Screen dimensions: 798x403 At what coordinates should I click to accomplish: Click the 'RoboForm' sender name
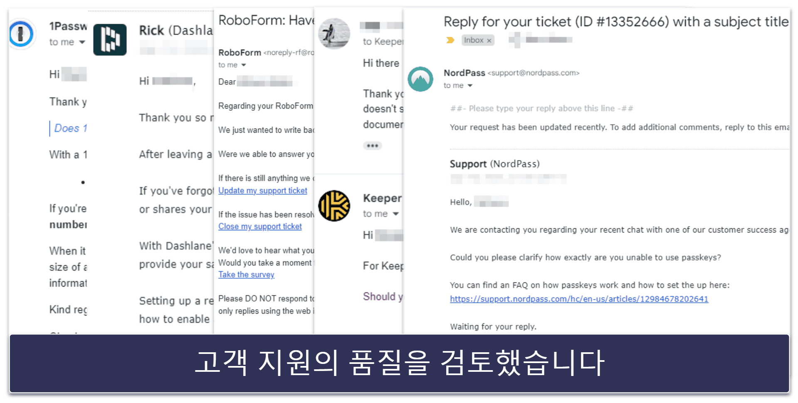240,52
